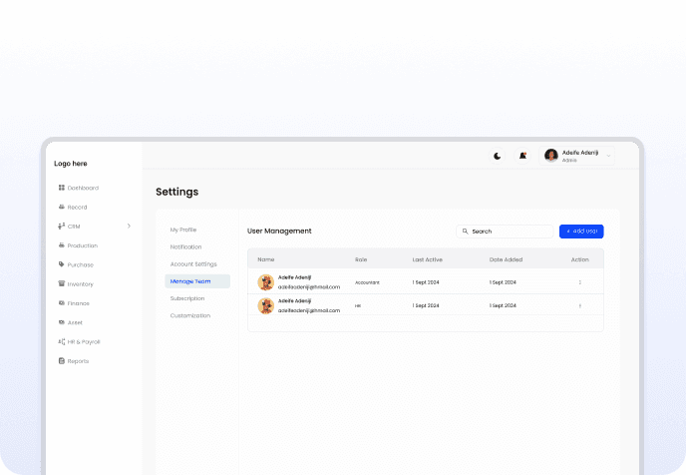The image size is (686, 475).
Task: Open HR & Payroll in sidebar
Action: 84,342
